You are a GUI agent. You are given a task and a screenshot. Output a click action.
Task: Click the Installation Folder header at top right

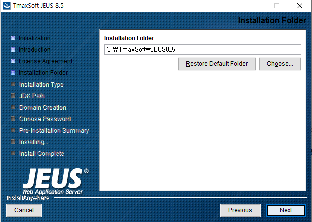(272, 21)
